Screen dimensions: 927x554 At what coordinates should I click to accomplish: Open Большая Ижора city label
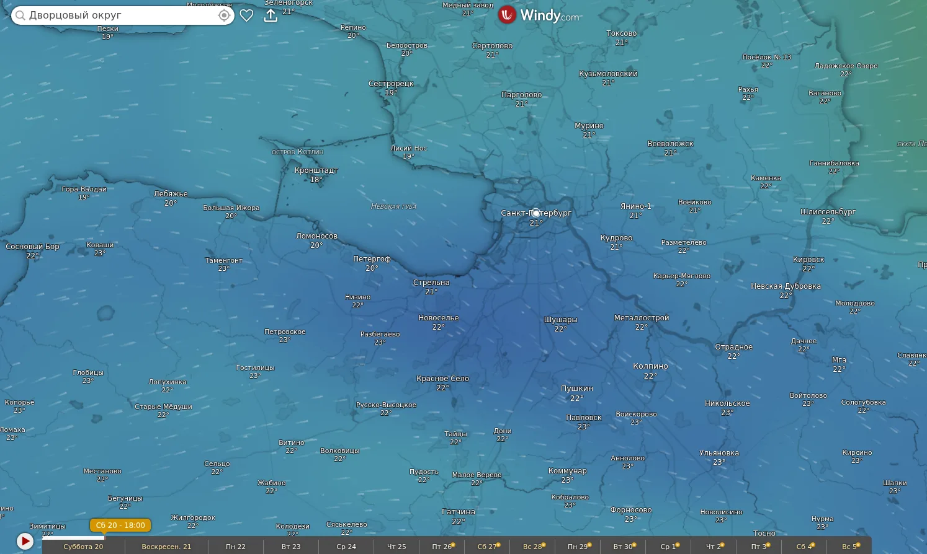(231, 208)
